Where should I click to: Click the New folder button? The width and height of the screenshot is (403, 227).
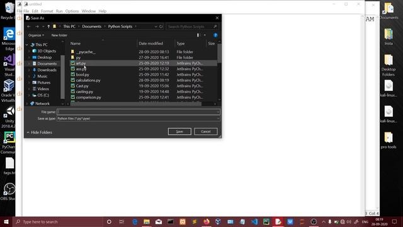click(59, 35)
